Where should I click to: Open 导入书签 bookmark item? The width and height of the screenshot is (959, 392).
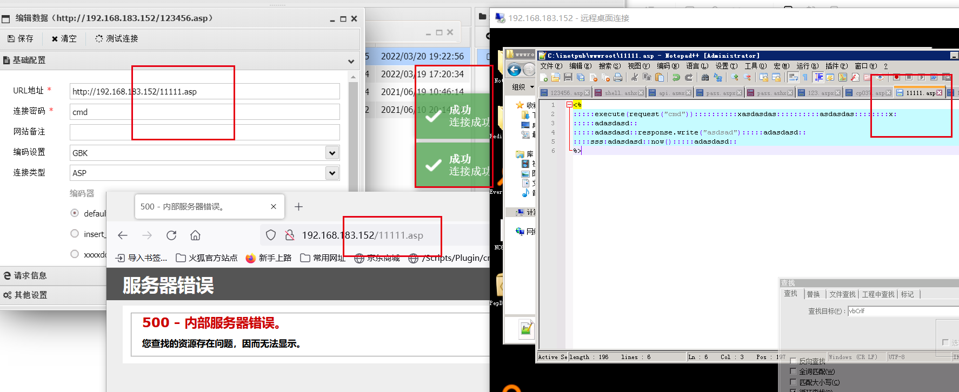(142, 258)
